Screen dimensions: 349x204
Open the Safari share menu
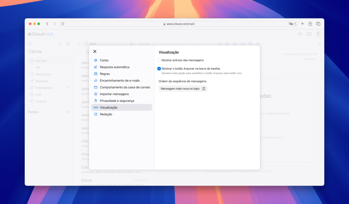pos(310,23)
